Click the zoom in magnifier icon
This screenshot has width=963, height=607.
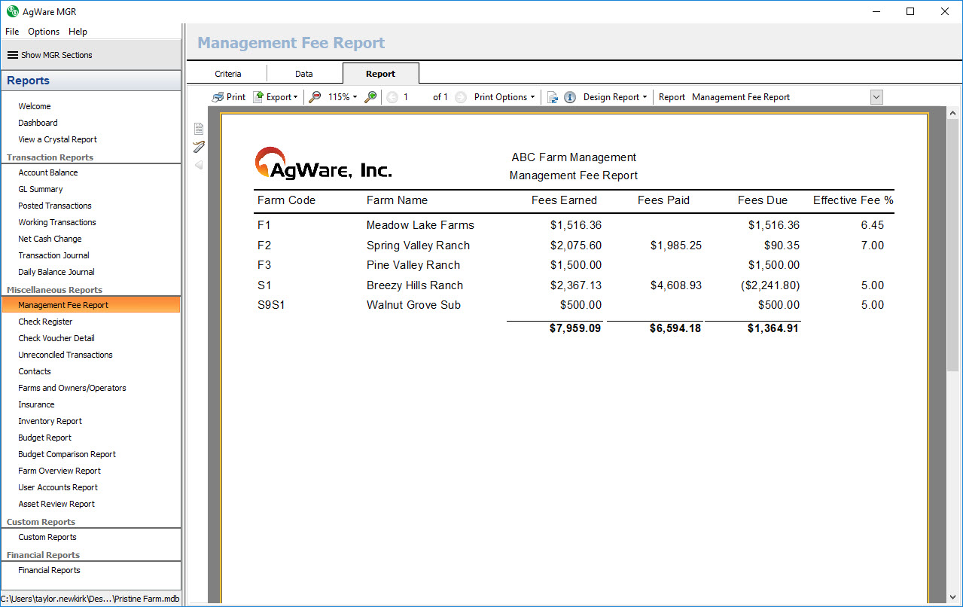(370, 97)
